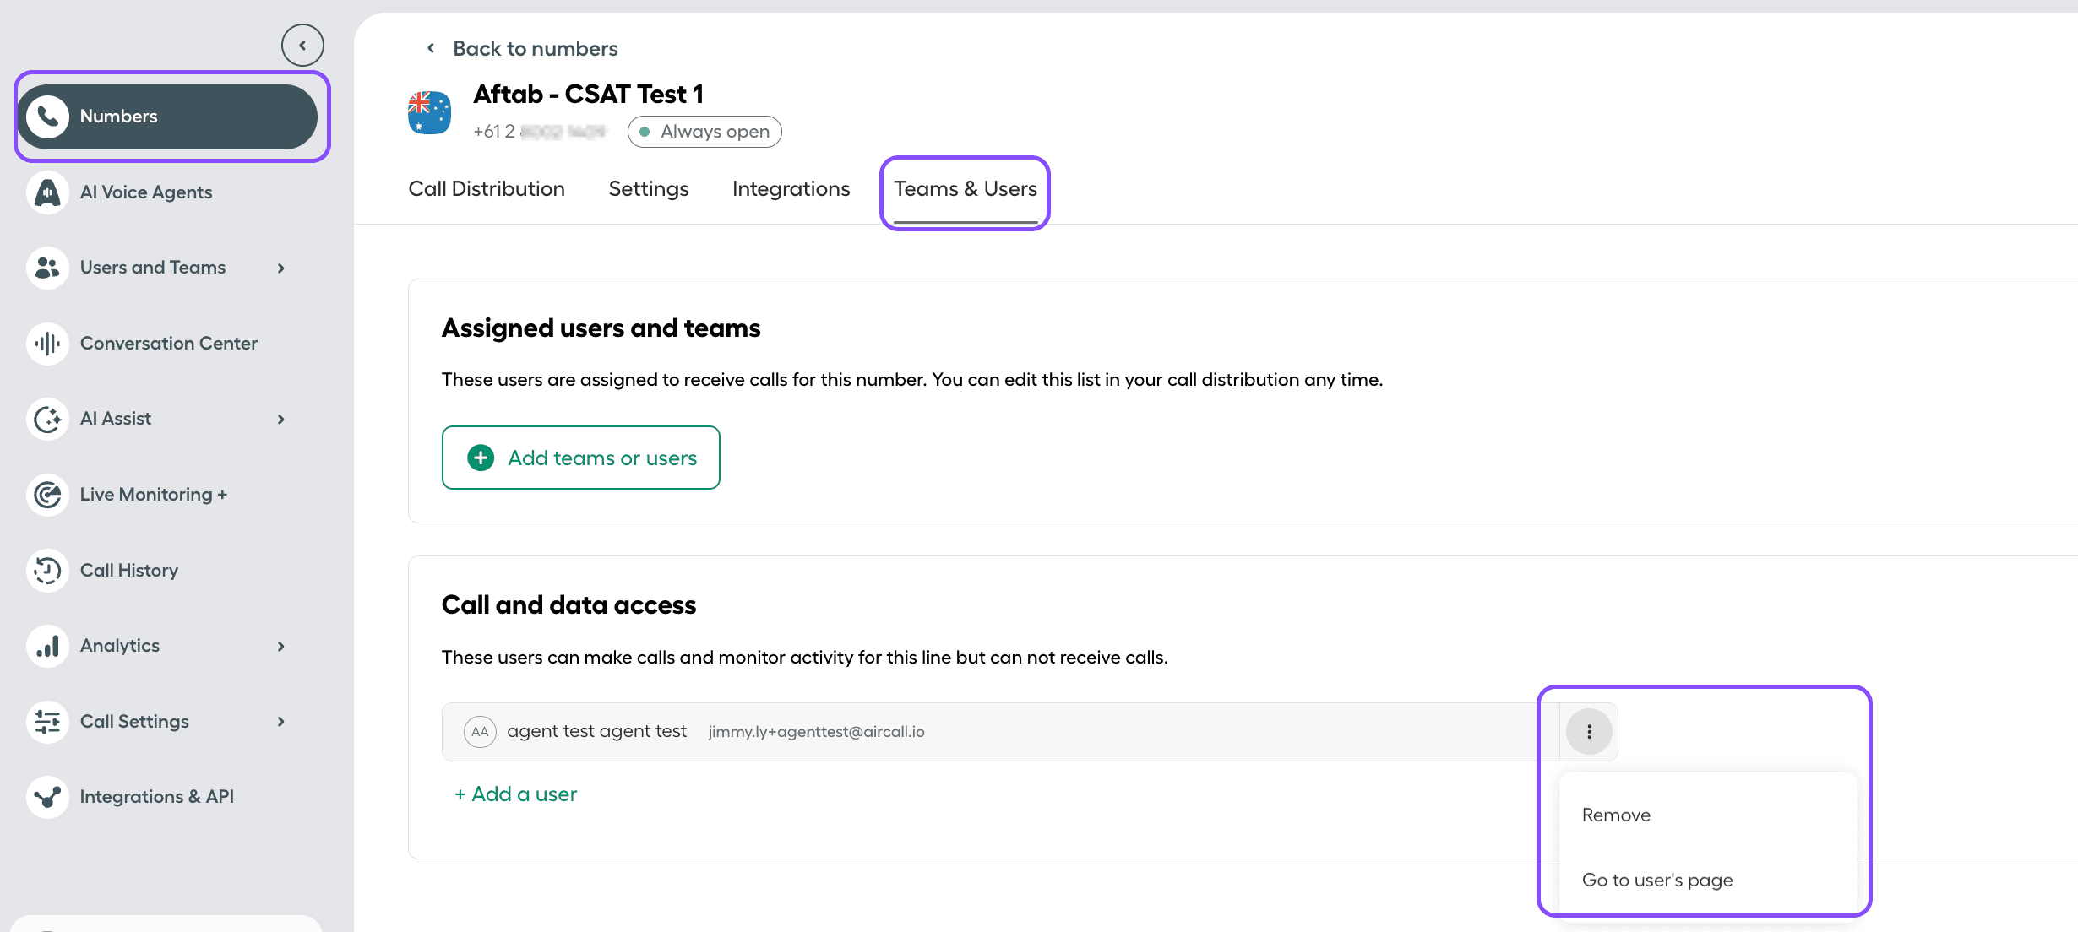Open AI Voice Agents sidebar icon
Screen dimensions: 2078x932
pos(47,192)
